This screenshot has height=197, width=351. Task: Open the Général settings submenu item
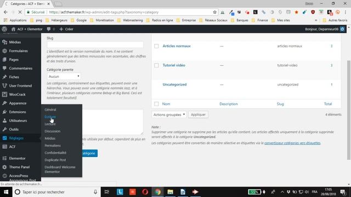coord(50,109)
